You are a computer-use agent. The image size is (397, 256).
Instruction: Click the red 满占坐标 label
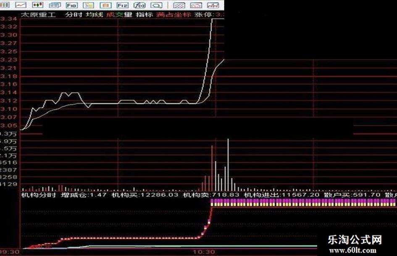click(x=174, y=14)
